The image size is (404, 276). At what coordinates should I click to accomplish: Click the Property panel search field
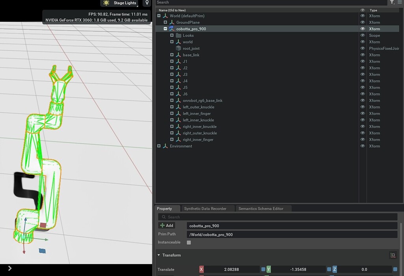pyautogui.click(x=276, y=216)
